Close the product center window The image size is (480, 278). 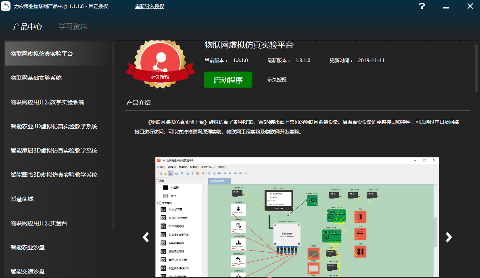tap(470, 6)
